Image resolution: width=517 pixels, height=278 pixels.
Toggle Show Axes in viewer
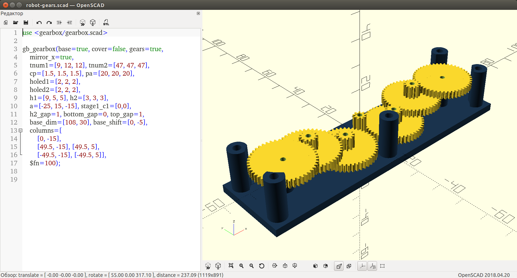[x=362, y=266]
